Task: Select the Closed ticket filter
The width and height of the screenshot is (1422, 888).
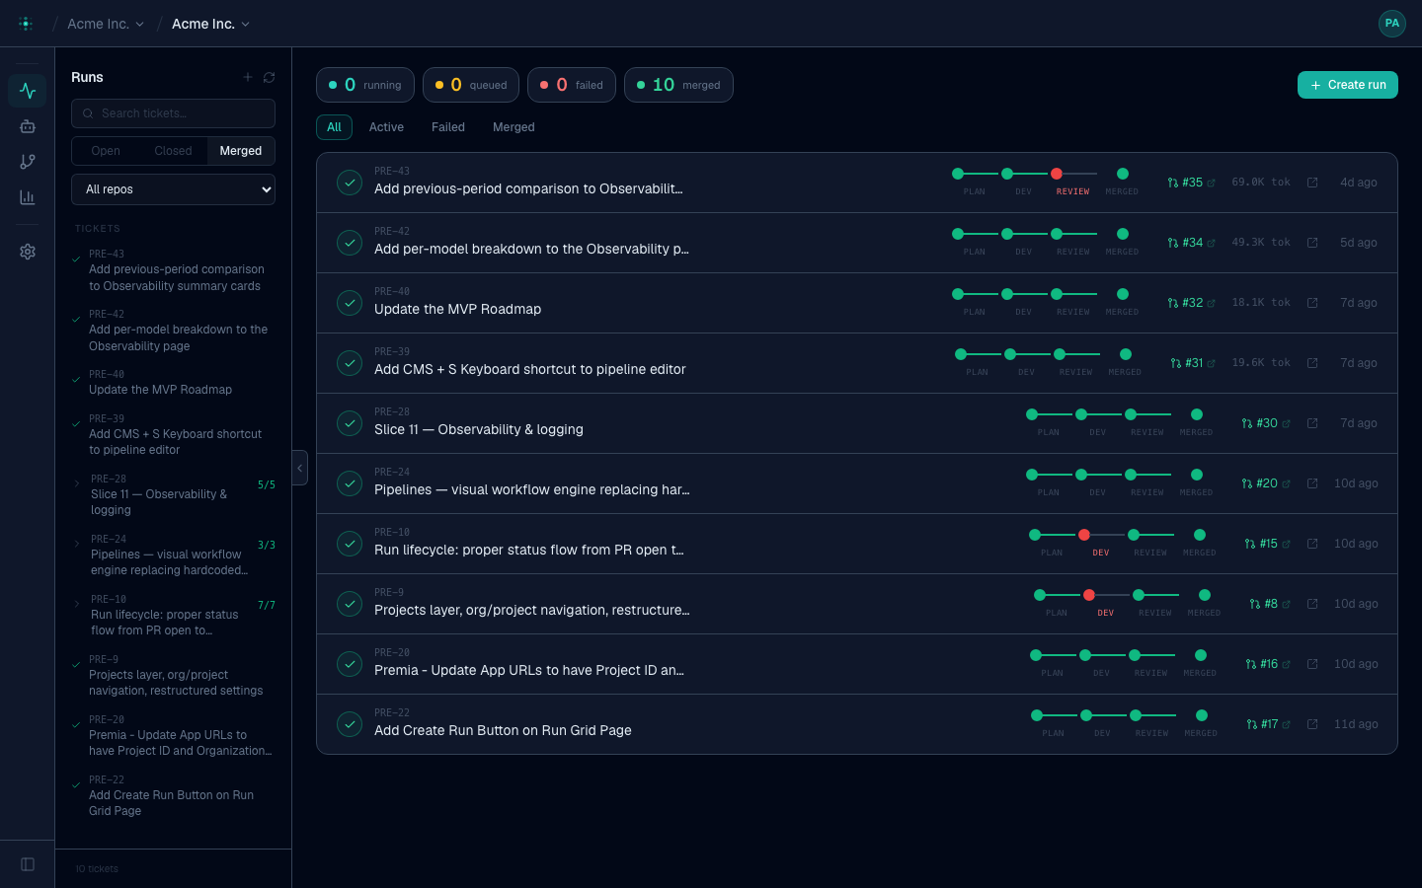Action: pyautogui.click(x=173, y=151)
